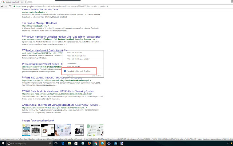Open 'THE REGULATED PRODUCT HANDBOOK' result
The width and height of the screenshot is (233, 146).
pyautogui.click(x=54, y=78)
